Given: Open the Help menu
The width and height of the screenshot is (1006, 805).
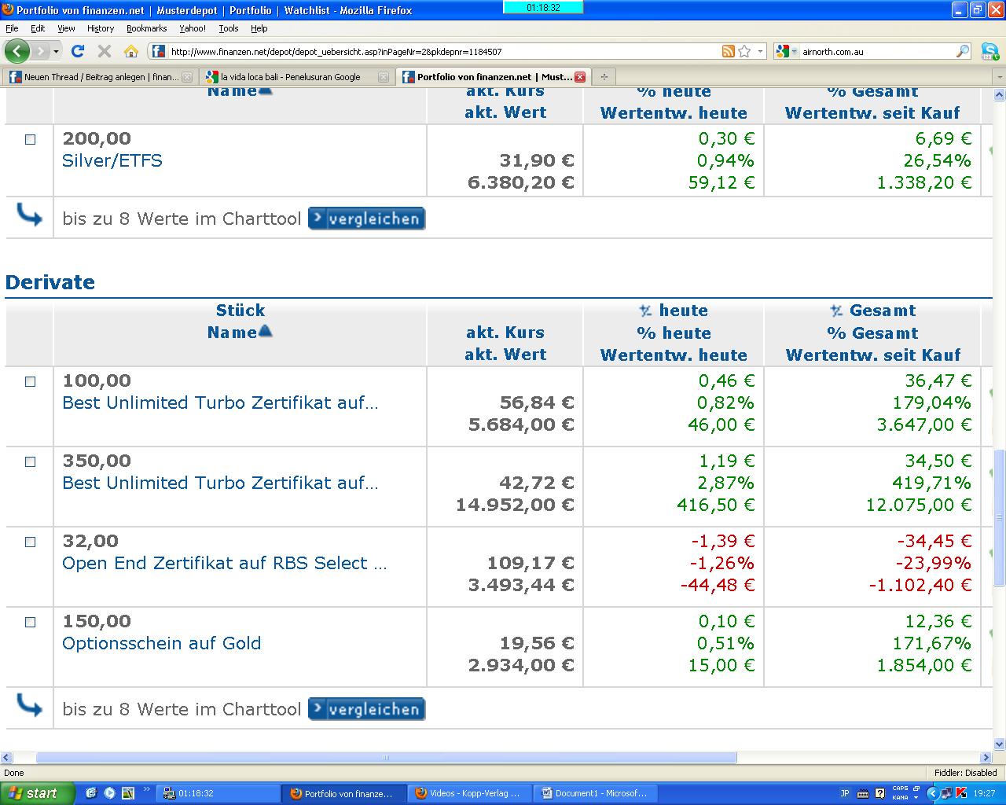Looking at the screenshot, I should click(x=259, y=28).
